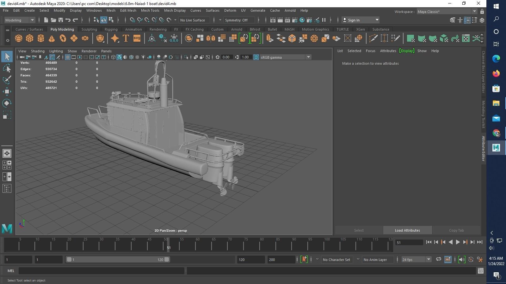
Task: Activate the Move tool
Action: (x=7, y=92)
